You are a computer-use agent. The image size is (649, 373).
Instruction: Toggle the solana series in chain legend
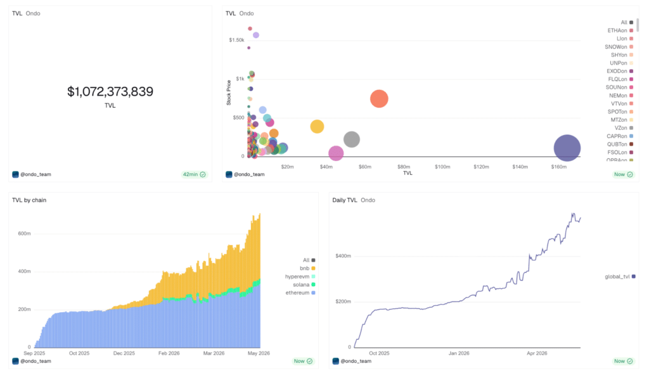pyautogui.click(x=304, y=284)
